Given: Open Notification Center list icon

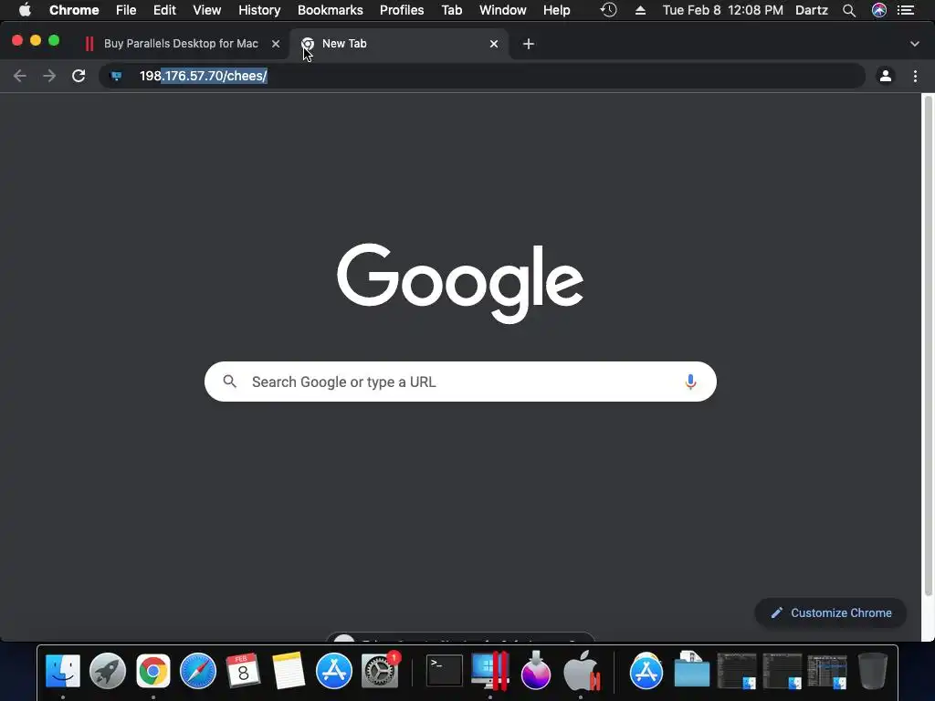Looking at the screenshot, I should tap(907, 10).
